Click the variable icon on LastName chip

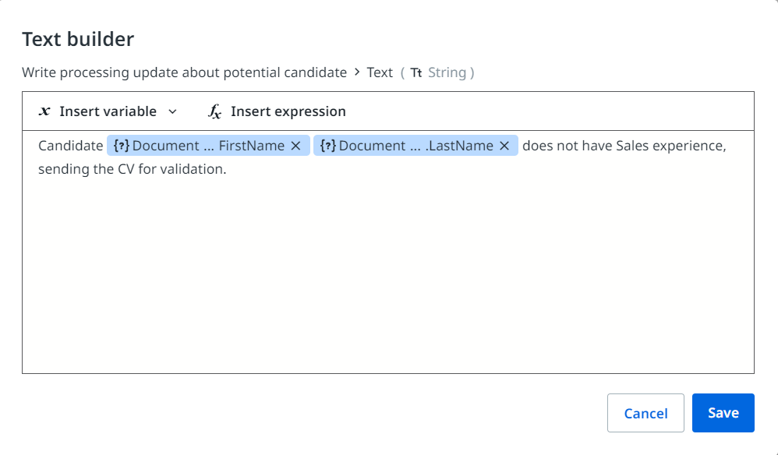[x=327, y=146]
